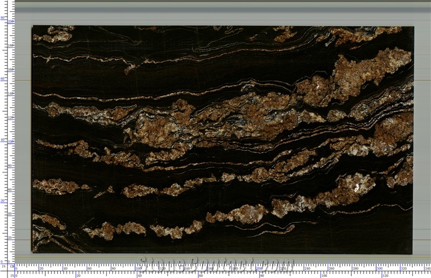The width and height of the screenshot is (431, 278).
Task: Click the 60 mark on the horizontal centimeter ruler
Action: (89, 269)
